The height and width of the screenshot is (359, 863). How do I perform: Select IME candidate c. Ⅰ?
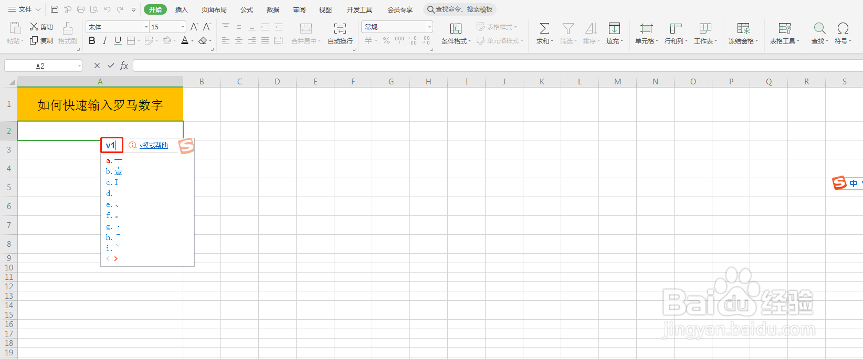tap(112, 182)
